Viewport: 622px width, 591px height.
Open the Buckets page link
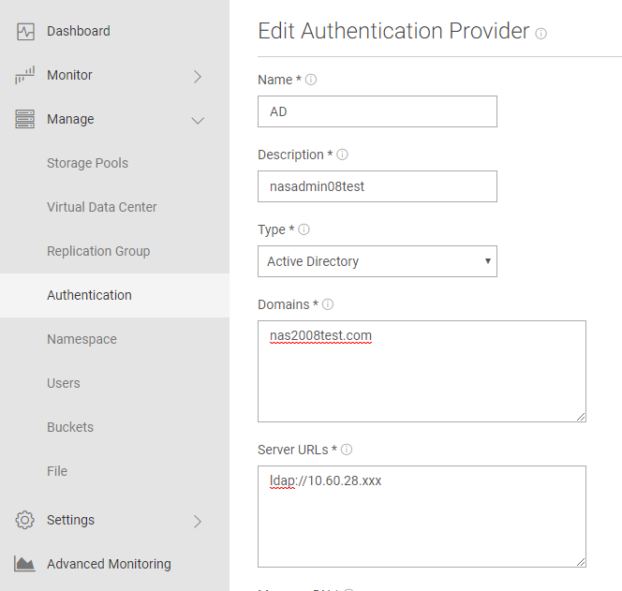point(70,427)
